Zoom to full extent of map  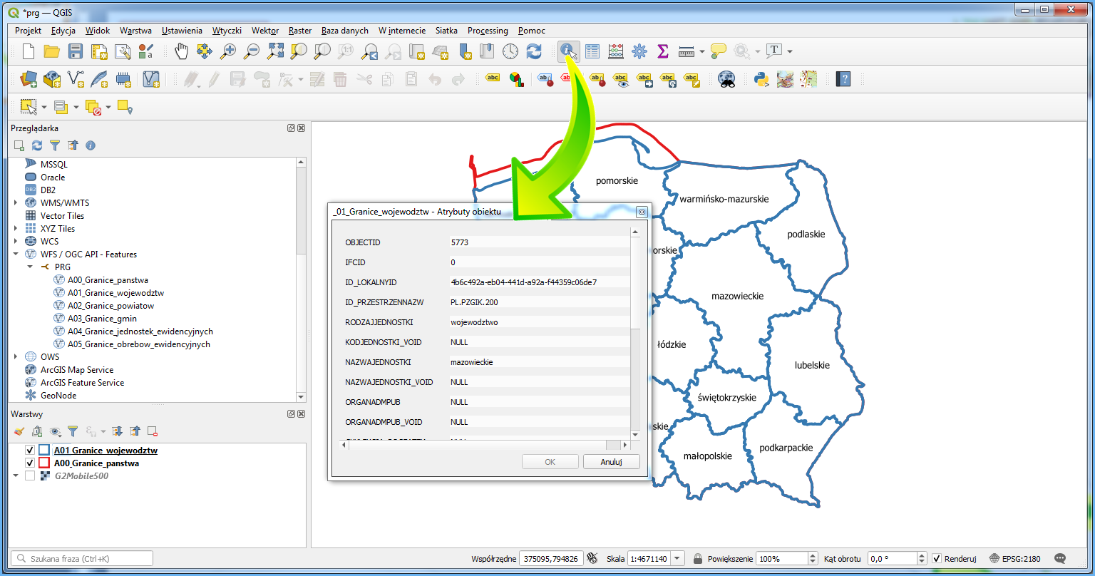coord(275,51)
